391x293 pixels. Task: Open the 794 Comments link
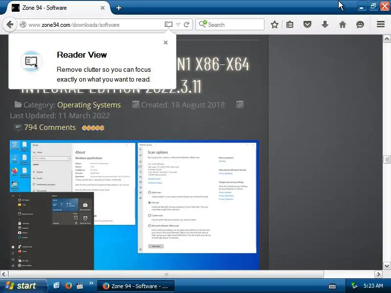[x=50, y=127]
